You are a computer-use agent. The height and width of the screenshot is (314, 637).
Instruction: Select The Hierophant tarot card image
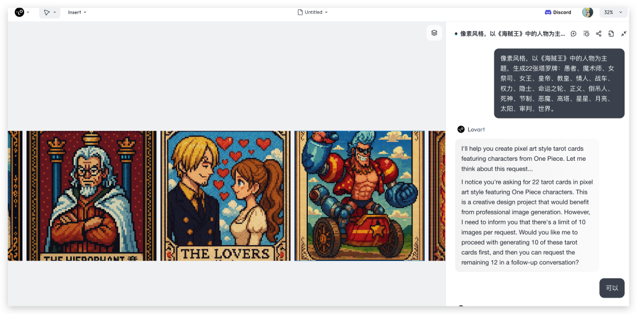91,196
